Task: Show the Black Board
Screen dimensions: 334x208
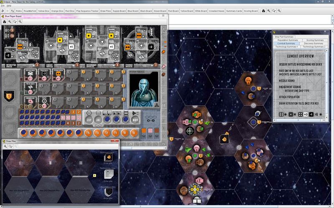Action: 146,11
